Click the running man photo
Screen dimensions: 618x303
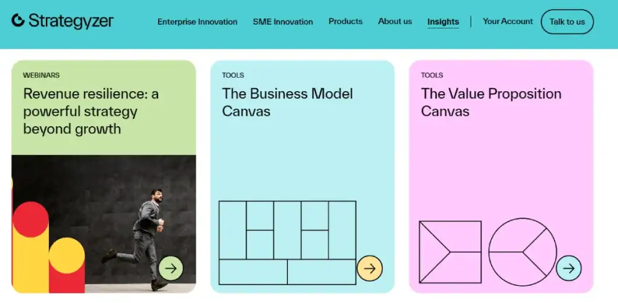(x=104, y=224)
